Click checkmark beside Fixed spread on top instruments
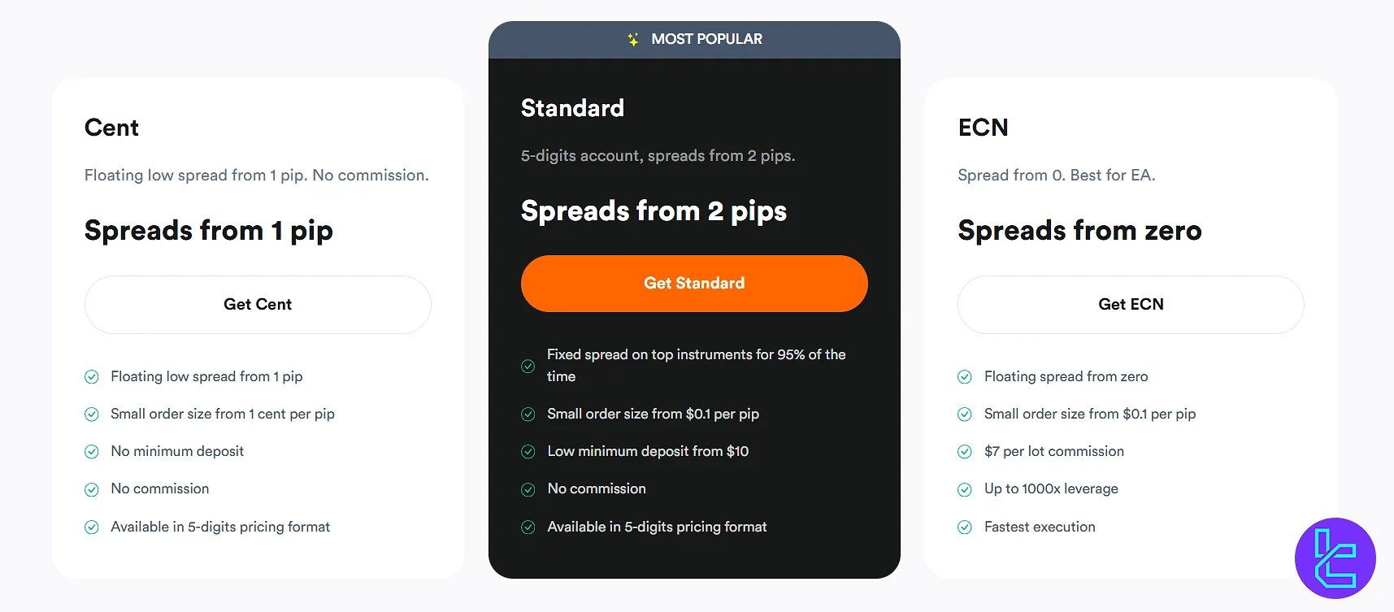The height and width of the screenshot is (612, 1394). [528, 366]
